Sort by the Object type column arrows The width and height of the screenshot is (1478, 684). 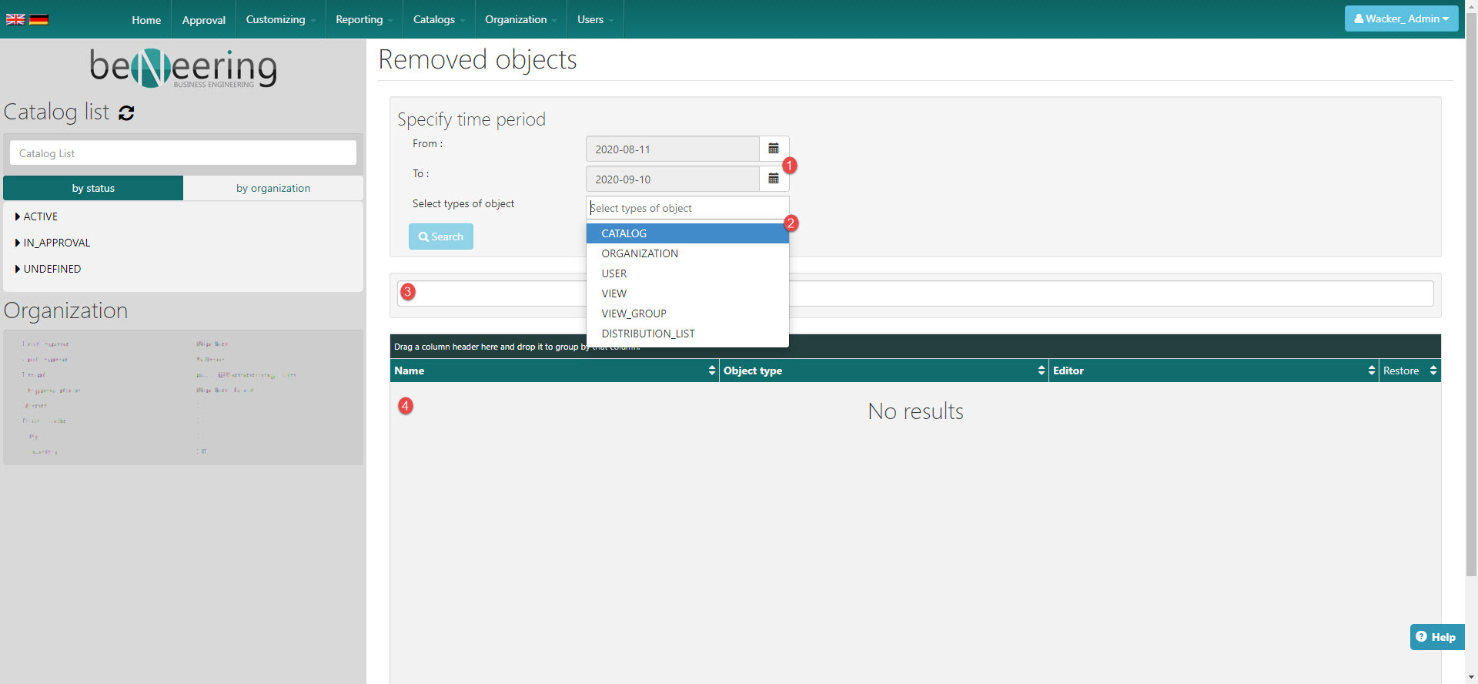tap(1041, 370)
